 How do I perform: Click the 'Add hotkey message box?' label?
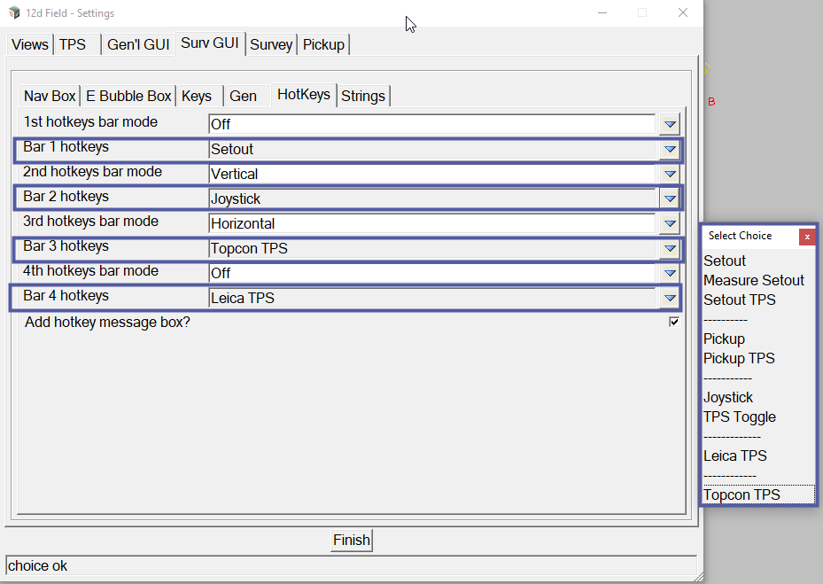107,322
